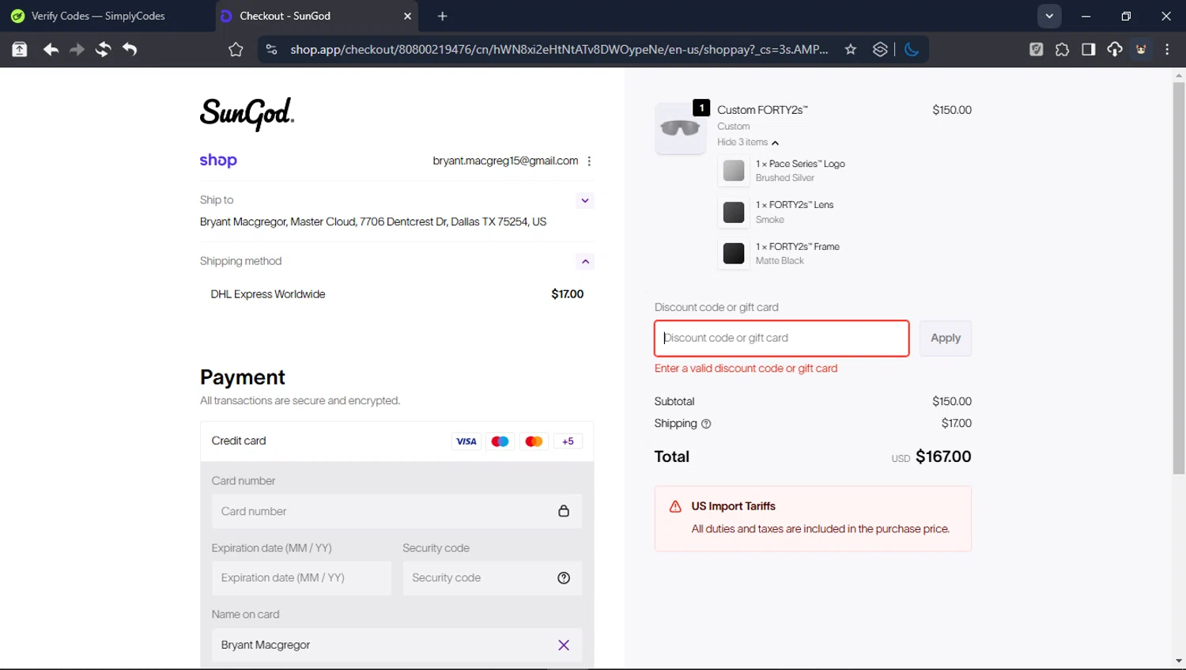
Task: Open the browser three-dot menu
Action: 1168,49
